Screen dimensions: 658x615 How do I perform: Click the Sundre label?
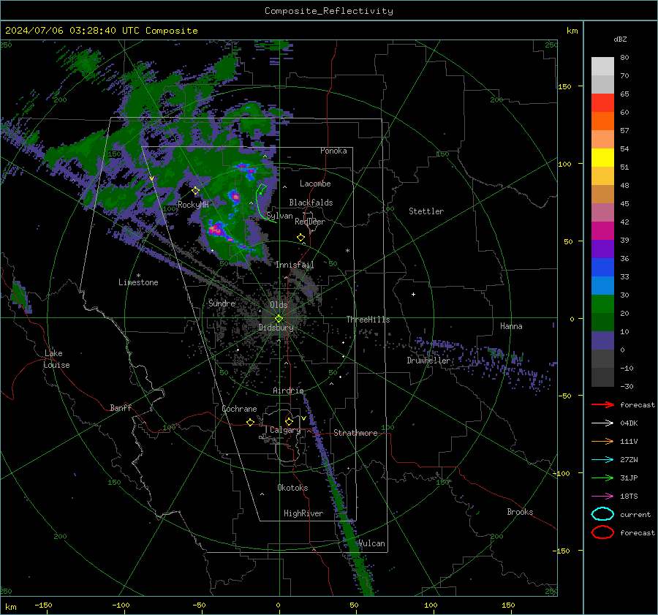pyautogui.click(x=222, y=303)
